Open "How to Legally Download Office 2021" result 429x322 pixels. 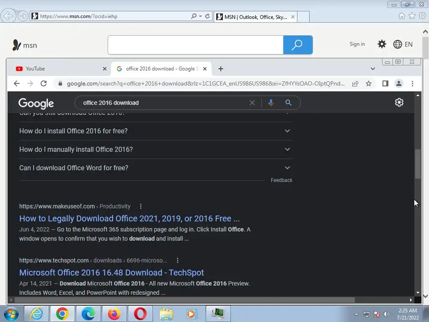(x=129, y=218)
